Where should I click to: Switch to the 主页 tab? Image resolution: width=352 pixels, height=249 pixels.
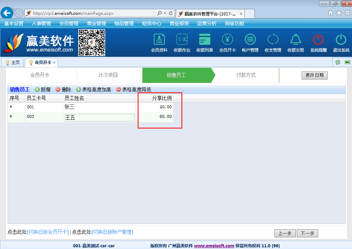coord(13,63)
